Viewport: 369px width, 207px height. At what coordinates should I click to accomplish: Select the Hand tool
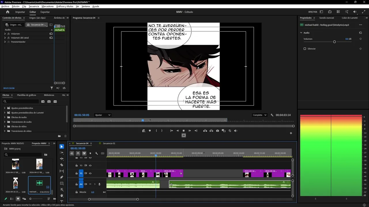point(62,195)
